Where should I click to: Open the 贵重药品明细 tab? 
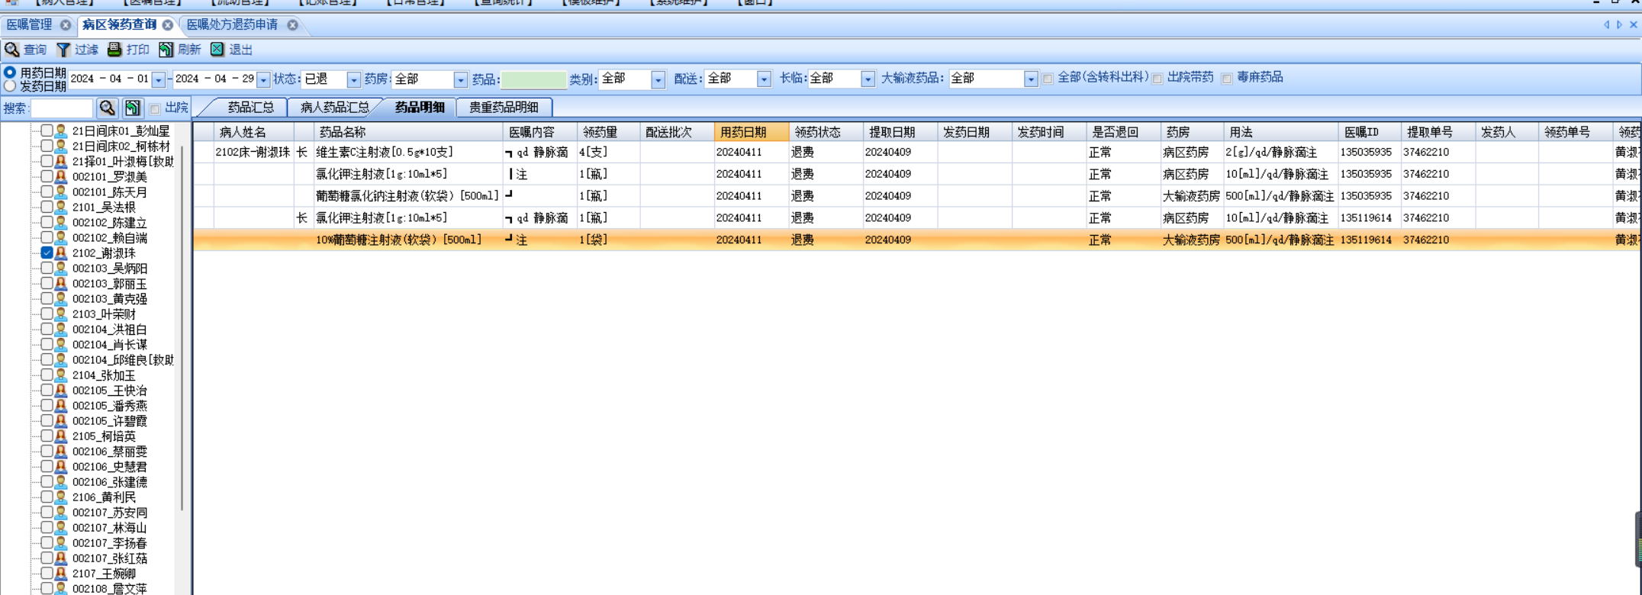(x=504, y=108)
